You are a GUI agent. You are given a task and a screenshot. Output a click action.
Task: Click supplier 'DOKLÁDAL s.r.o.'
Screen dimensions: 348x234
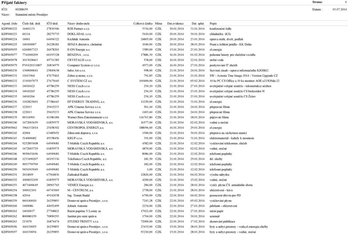point(79,34)
